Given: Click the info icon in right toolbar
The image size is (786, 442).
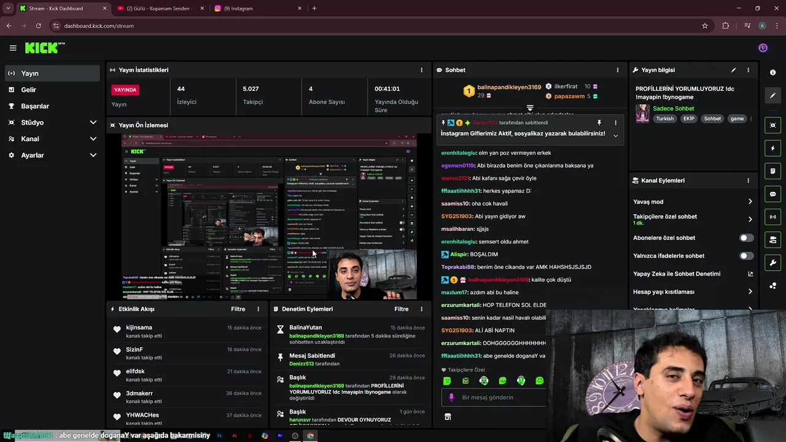Looking at the screenshot, I should 772,72.
